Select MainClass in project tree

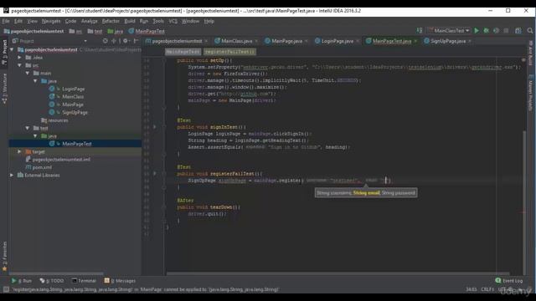(73, 97)
